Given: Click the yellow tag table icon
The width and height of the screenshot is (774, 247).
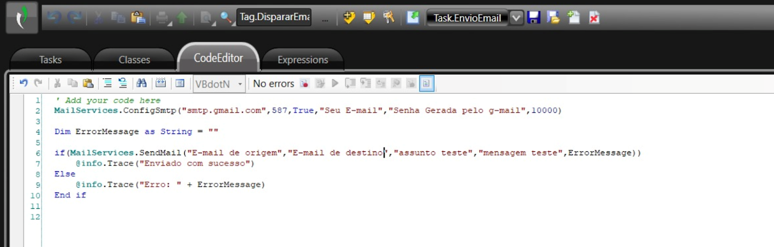Looking at the screenshot, I should click(369, 18).
